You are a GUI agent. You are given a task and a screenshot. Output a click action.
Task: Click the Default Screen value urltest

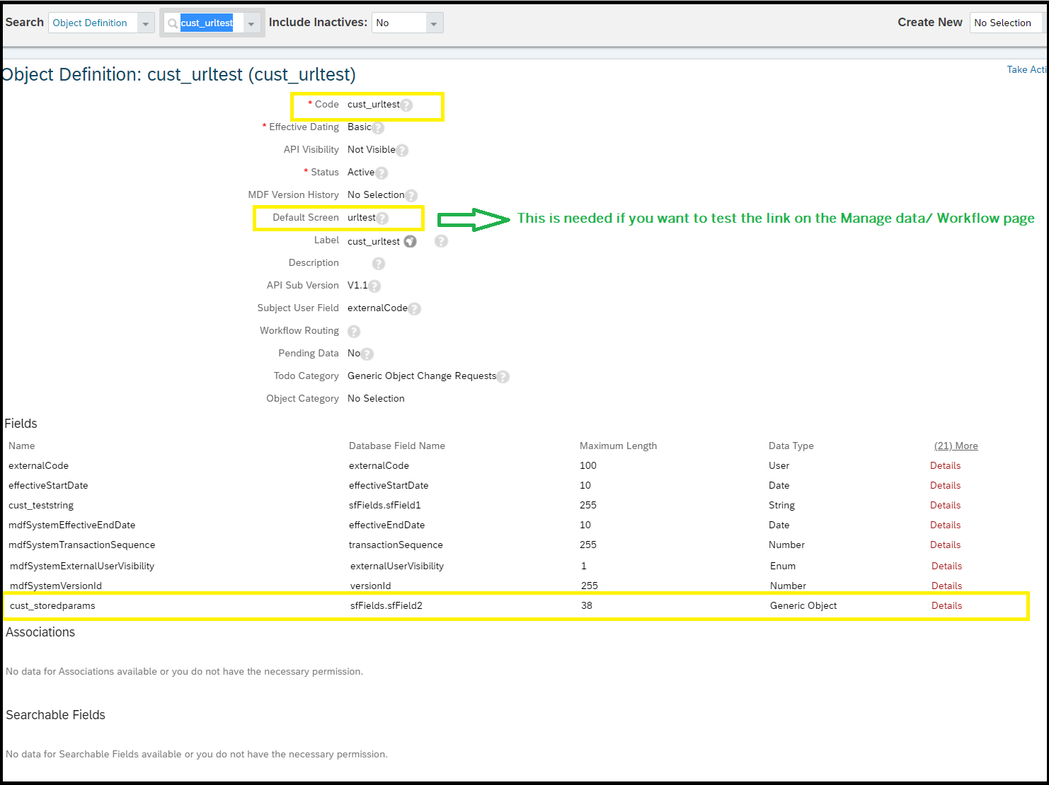361,217
